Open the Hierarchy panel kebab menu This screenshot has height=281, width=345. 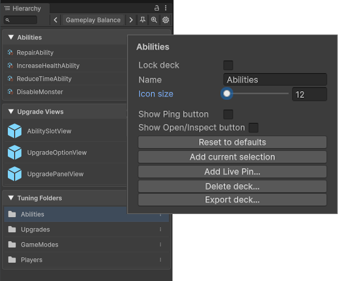pos(166,8)
